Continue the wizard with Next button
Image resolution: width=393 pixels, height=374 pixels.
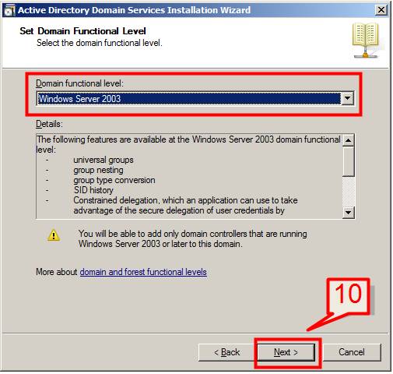(286, 352)
